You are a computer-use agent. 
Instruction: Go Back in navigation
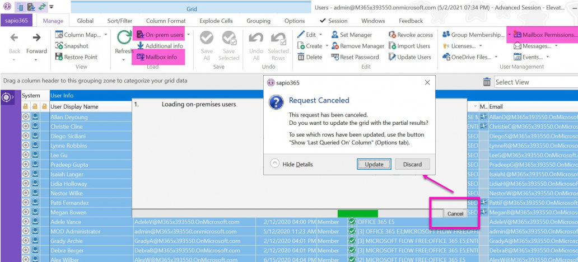pyautogui.click(x=14, y=37)
